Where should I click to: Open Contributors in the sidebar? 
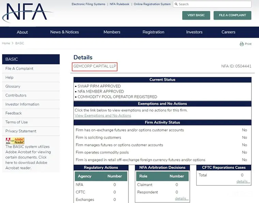pos(31,95)
